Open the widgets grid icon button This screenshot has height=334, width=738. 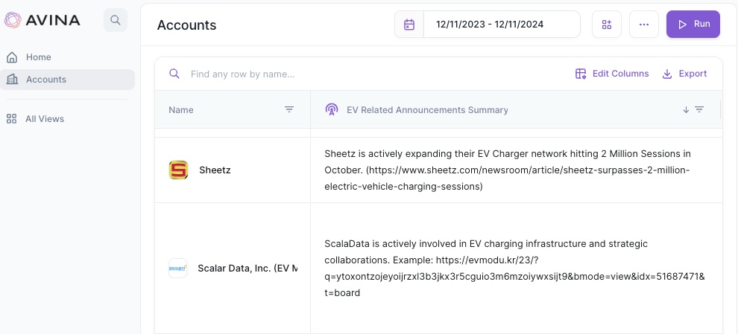click(x=607, y=25)
